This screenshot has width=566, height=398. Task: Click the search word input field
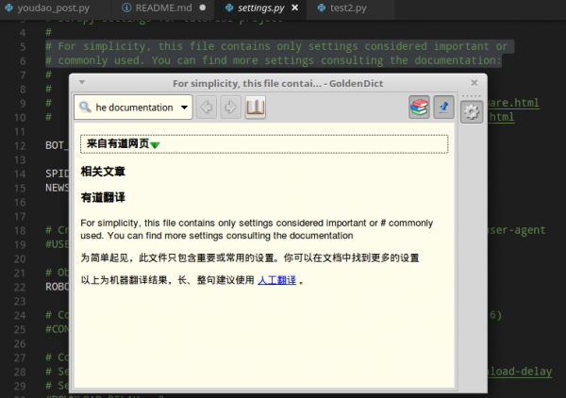(134, 108)
